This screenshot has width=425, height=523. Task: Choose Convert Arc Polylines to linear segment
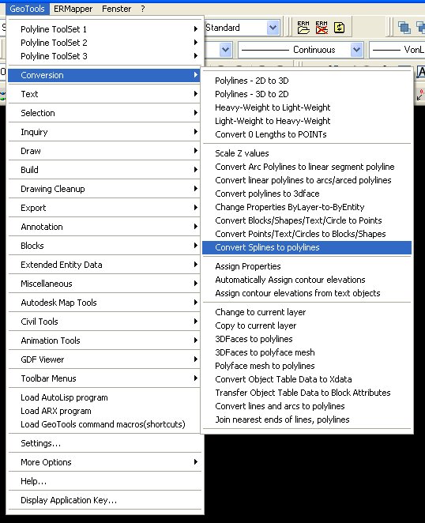tap(307, 167)
